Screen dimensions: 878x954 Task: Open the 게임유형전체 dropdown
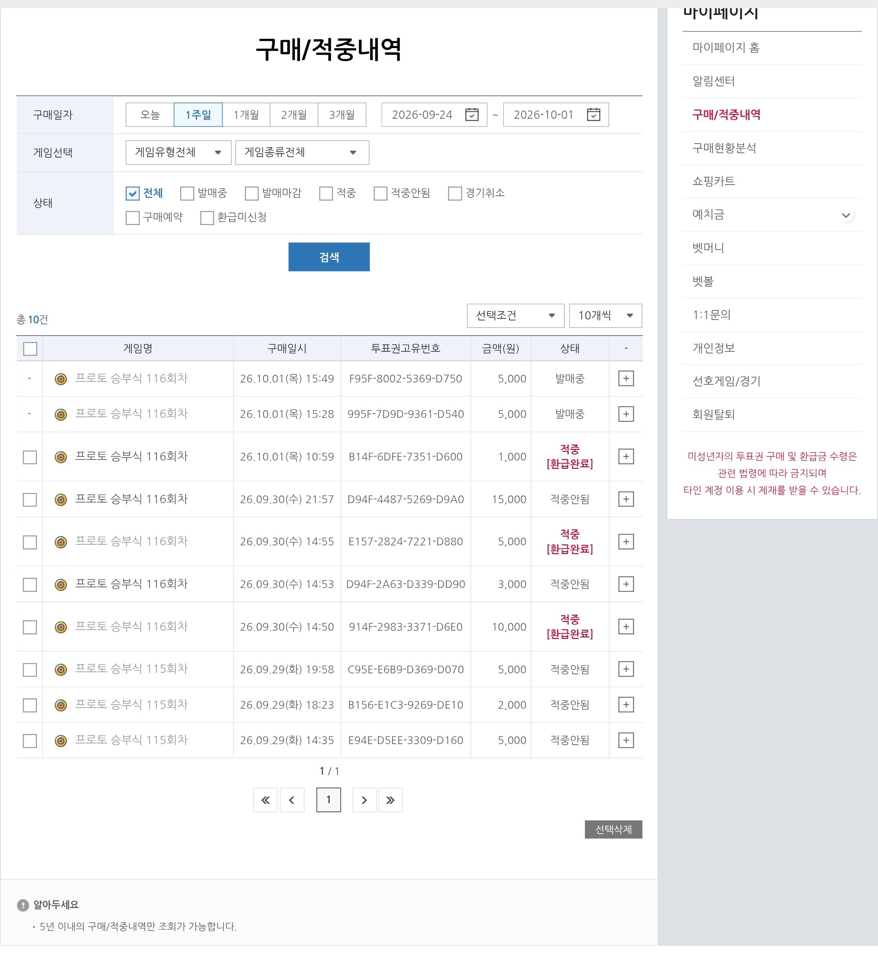(178, 153)
